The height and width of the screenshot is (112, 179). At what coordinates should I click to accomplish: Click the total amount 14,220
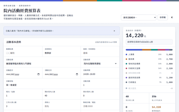click(135, 36)
